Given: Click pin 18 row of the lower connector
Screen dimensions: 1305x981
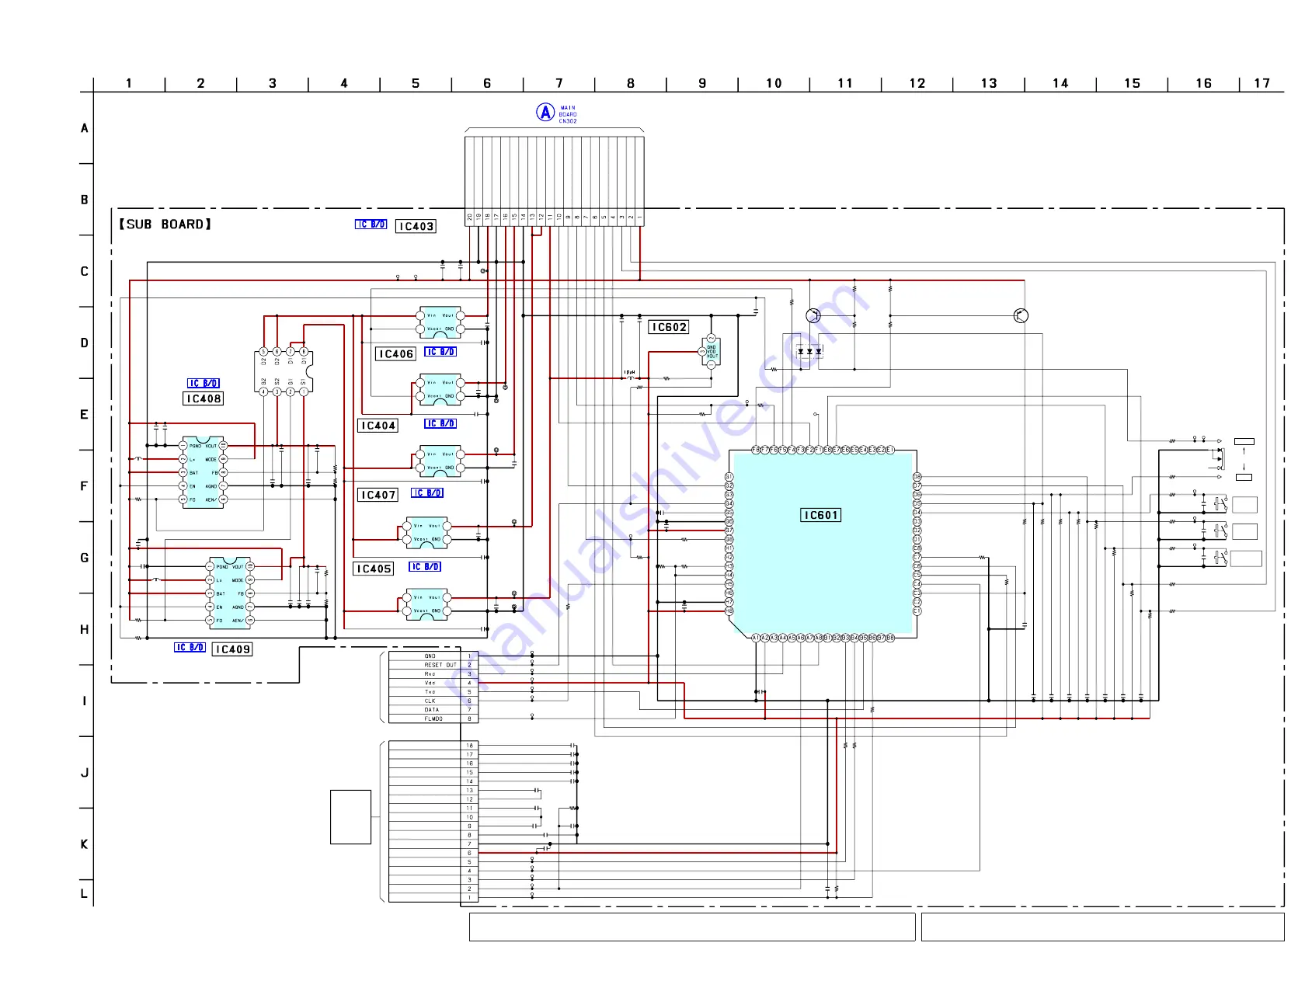Looking at the screenshot, I should [x=433, y=746].
